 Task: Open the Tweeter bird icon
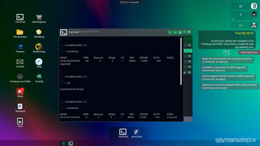pyautogui.click(x=20, y=47)
